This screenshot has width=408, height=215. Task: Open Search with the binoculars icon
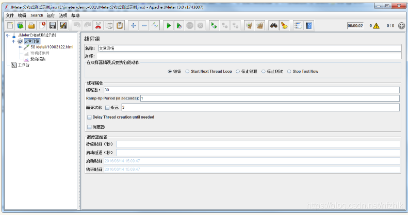click(x=273, y=25)
